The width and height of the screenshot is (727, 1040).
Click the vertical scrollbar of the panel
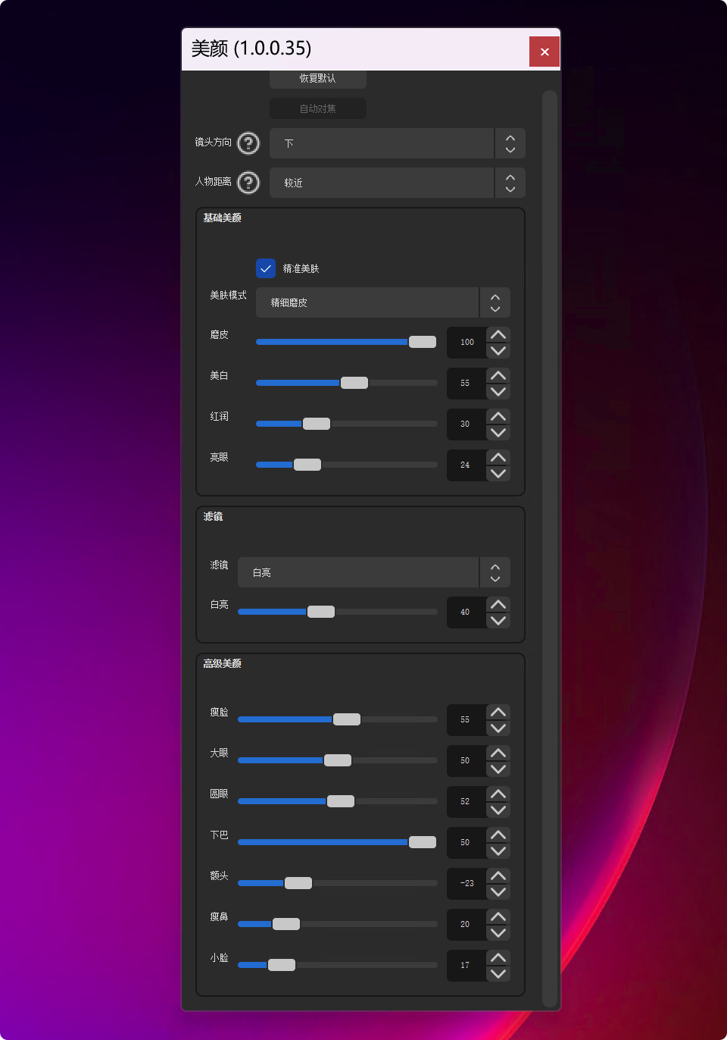pyautogui.click(x=550, y=531)
